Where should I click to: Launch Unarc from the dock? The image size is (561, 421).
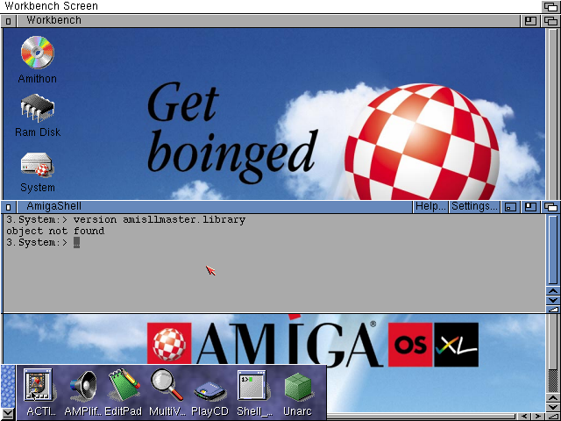[298, 387]
